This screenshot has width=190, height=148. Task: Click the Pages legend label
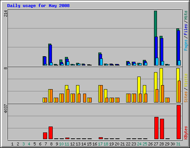click(186, 45)
